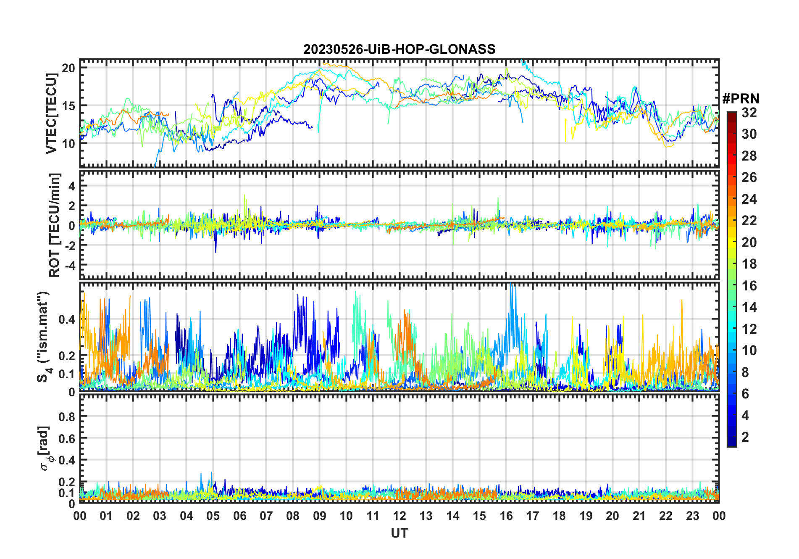Click the VTEC[TECU] y-axis label
The image size is (799, 559).
tap(51, 113)
